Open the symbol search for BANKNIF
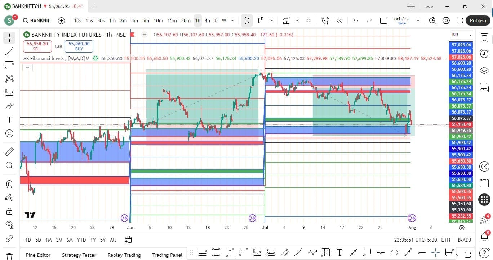The image size is (493, 260). pyautogui.click(x=36, y=20)
